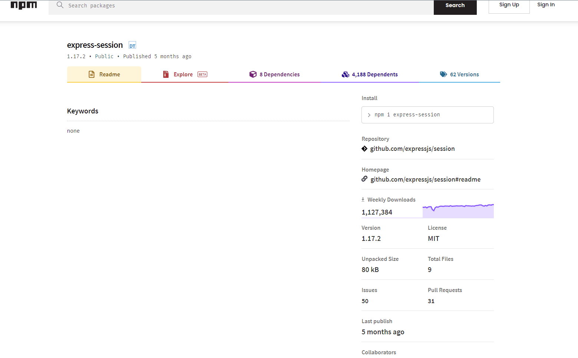Viewport: 578px width, 358px height.
Task: Click the Sign Up button
Action: click(x=509, y=5)
